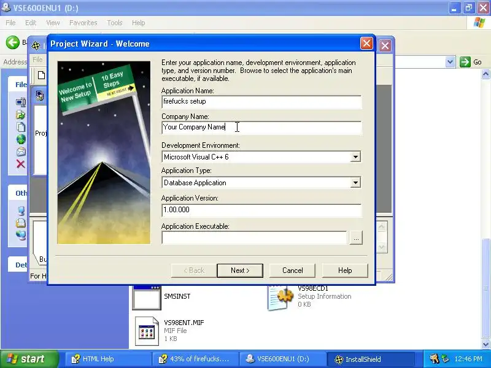Close the Project Wizard dialog
The height and width of the screenshot is (368, 491).
366,43
